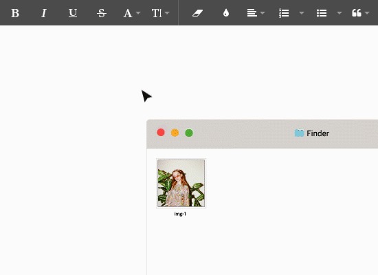This screenshot has width=378, height=275.
Task: Click the unordered bullet list icon
Action: pos(322,13)
